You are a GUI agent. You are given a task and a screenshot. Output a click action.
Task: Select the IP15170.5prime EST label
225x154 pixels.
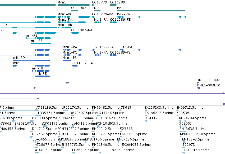tap(76, 108)
